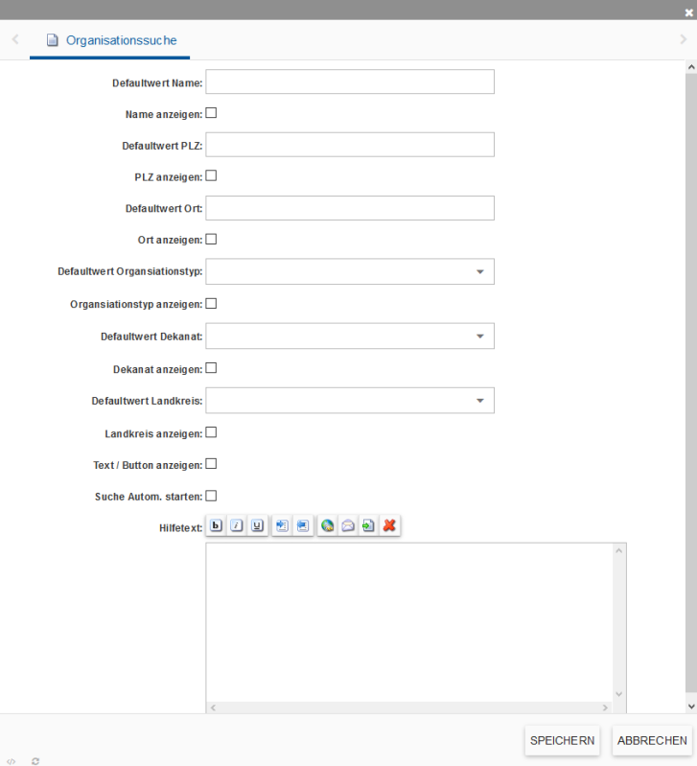This screenshot has width=697, height=766.
Task: Click the Defaultwert Name input field
Action: (350, 82)
